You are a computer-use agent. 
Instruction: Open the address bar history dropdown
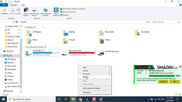pos(146,22)
